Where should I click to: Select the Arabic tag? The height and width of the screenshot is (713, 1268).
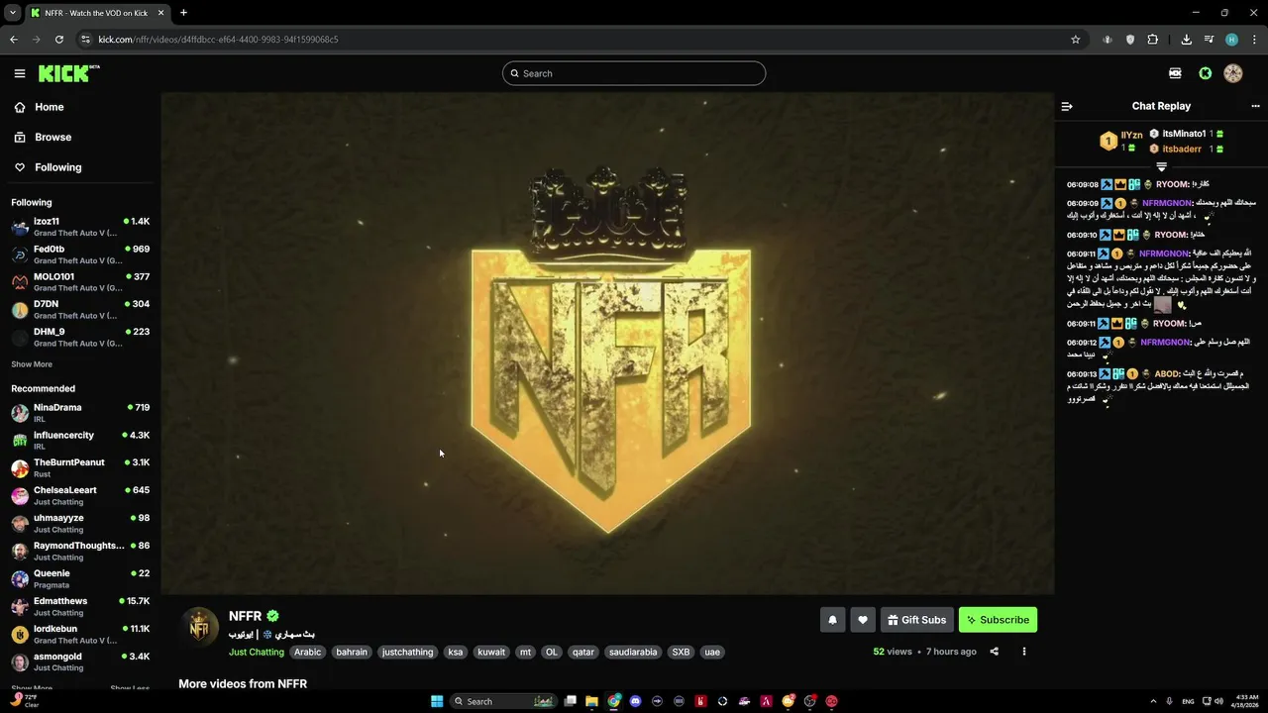308,652
